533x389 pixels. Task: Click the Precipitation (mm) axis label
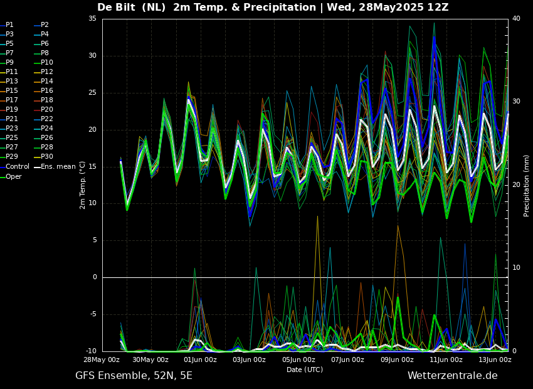tap(527, 185)
